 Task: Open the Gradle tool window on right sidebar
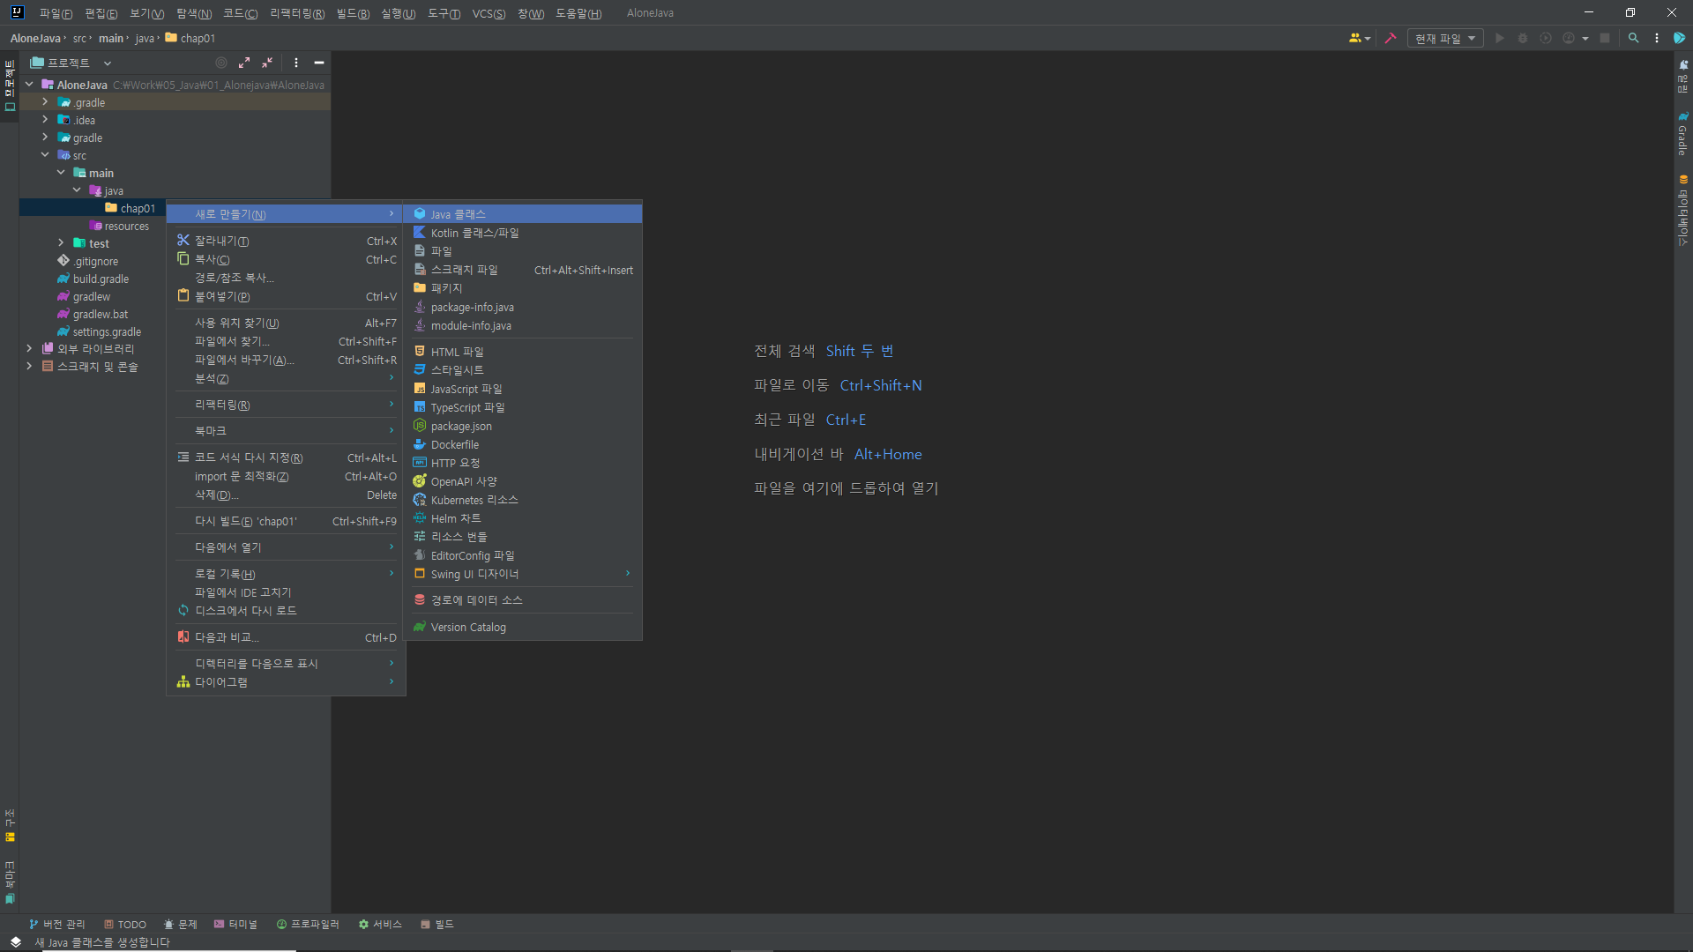1682,134
